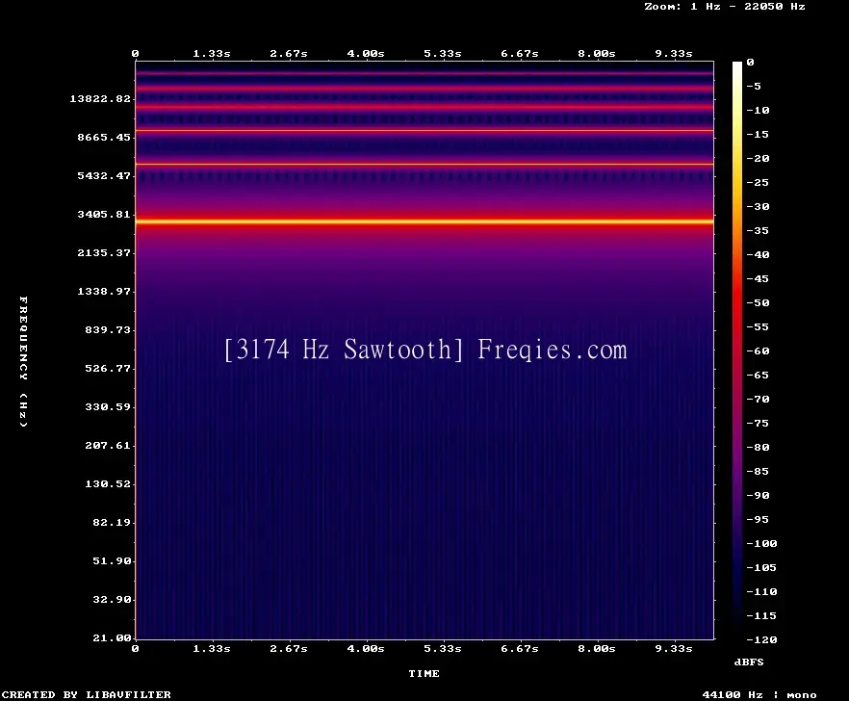
Task: Click the dBFS color gradient bar
Action: click(737, 350)
